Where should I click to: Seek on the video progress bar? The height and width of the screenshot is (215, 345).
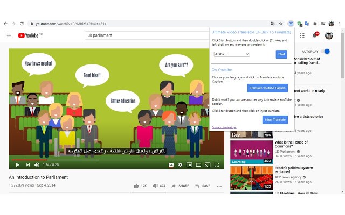pyautogui.click(x=116, y=160)
